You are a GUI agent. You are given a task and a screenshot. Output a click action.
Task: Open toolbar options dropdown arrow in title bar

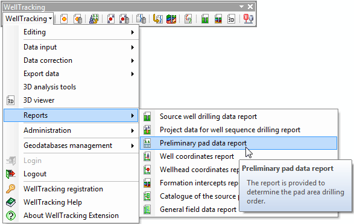pos(242,7)
